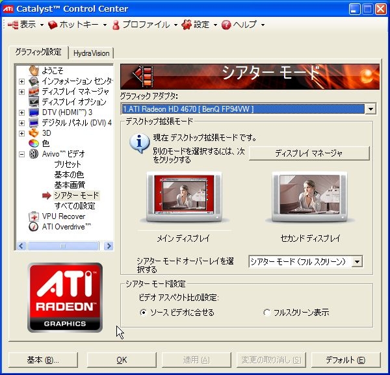Click the インフォメーション センター magnifier icon

(34, 81)
